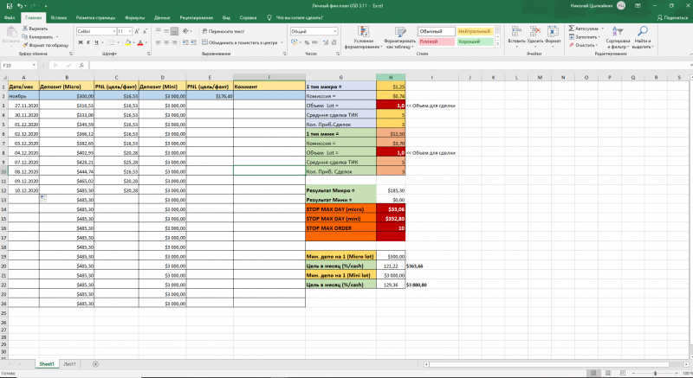
Task: Decrease decimal places
Action: click(x=334, y=42)
